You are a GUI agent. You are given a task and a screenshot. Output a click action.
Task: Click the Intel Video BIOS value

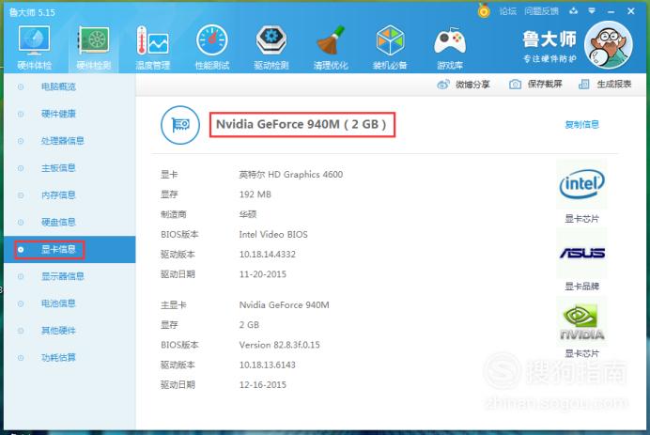coord(273,234)
